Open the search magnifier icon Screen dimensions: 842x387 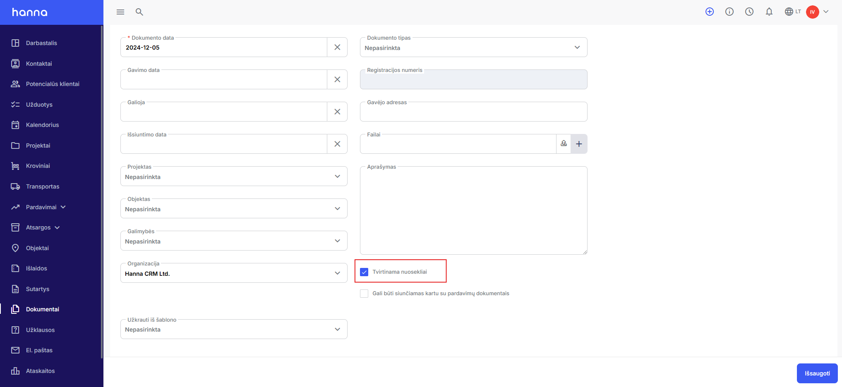pyautogui.click(x=139, y=12)
